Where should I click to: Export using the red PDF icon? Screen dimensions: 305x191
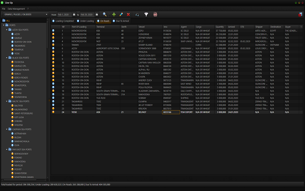(155, 14)
